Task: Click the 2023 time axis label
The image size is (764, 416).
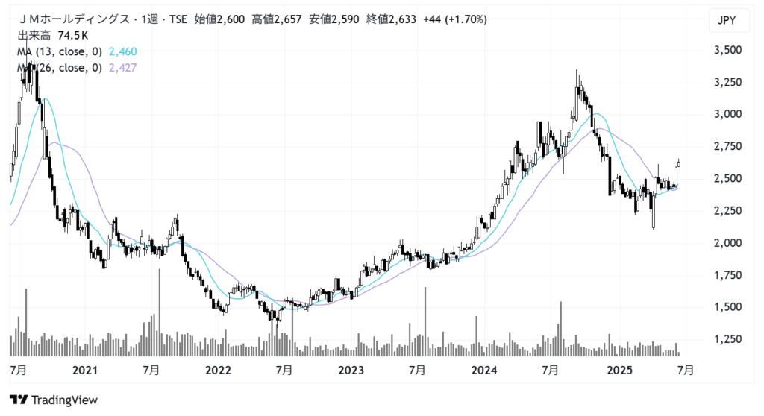Action: coord(351,371)
